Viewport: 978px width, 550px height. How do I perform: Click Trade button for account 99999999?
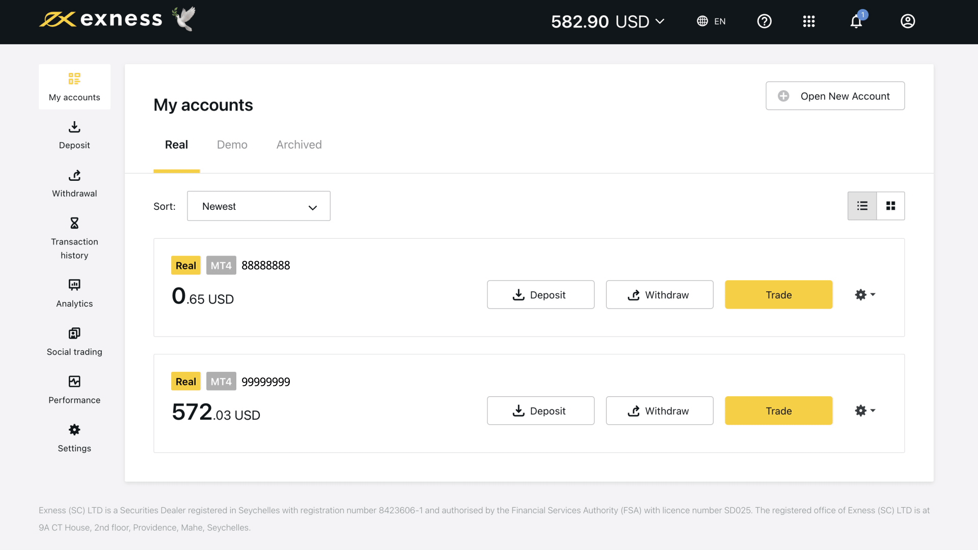[x=778, y=410]
